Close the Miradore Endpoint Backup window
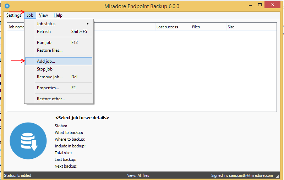 point(273,5)
